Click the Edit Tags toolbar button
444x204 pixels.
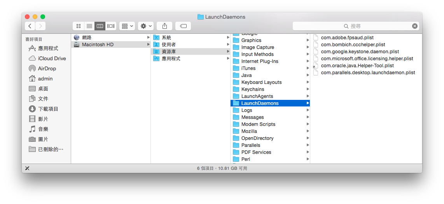click(183, 26)
